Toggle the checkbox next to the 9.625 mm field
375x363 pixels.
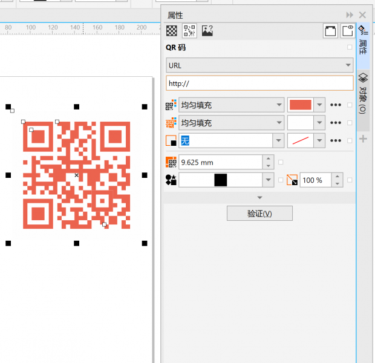(281, 162)
